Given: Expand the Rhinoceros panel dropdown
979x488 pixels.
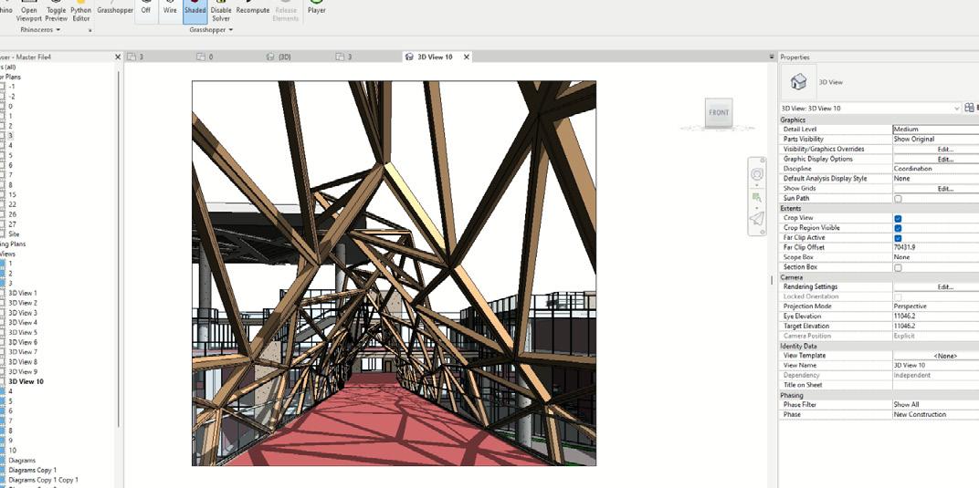Looking at the screenshot, I should pyautogui.click(x=40, y=29).
